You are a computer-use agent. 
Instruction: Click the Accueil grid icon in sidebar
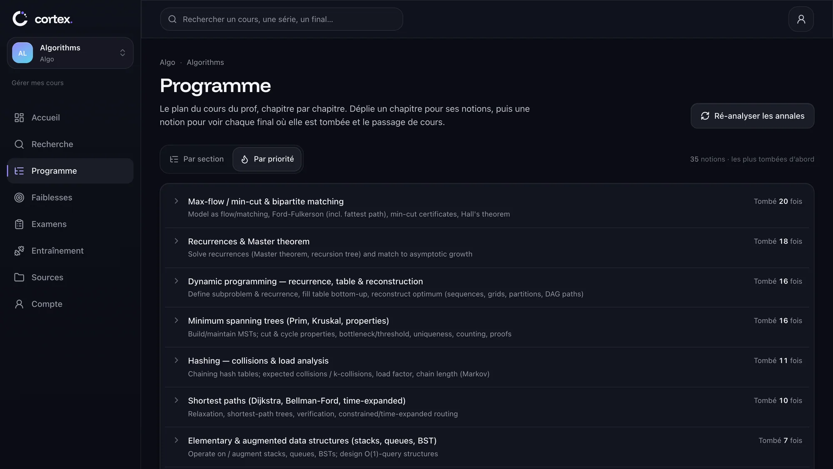point(19,118)
